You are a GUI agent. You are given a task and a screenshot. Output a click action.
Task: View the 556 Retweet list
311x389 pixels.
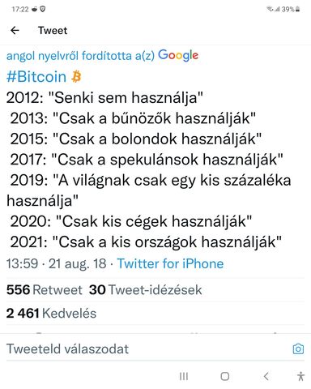[45, 290]
